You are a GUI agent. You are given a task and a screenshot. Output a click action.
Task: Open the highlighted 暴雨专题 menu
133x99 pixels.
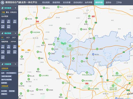tap(99, 3)
